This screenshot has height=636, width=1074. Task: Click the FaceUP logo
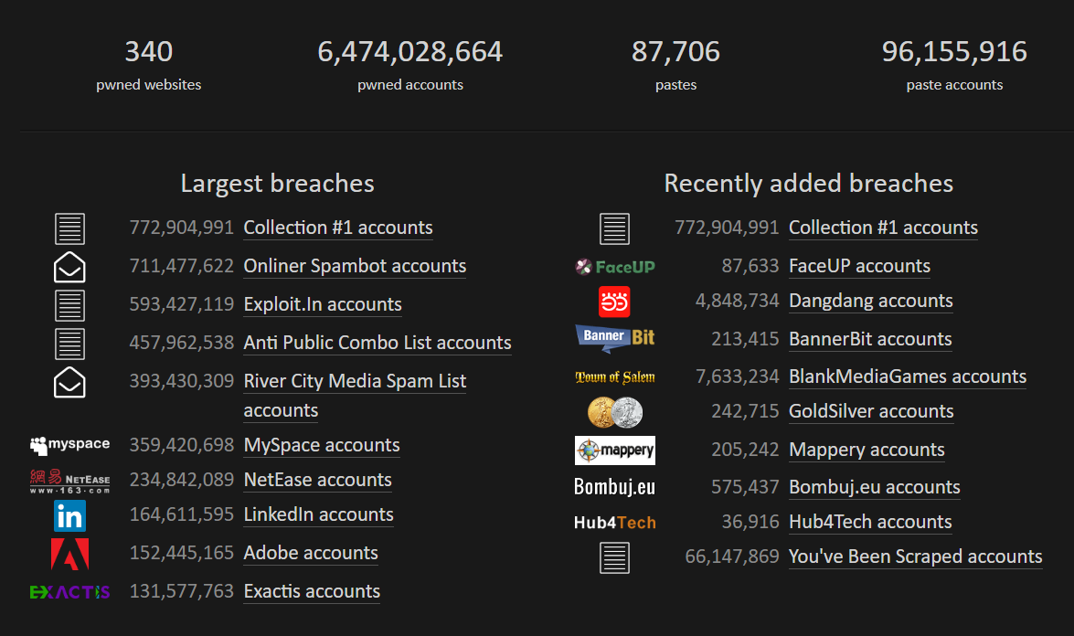[x=615, y=267]
